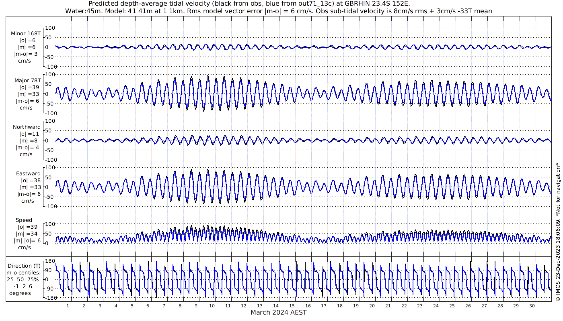Select '|m|-|o|= 6' in the Speed panel
Screen dimensions: 563x321
(27, 241)
